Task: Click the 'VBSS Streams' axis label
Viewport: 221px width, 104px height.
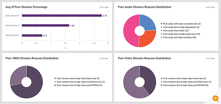Action: (x=12, y=35)
